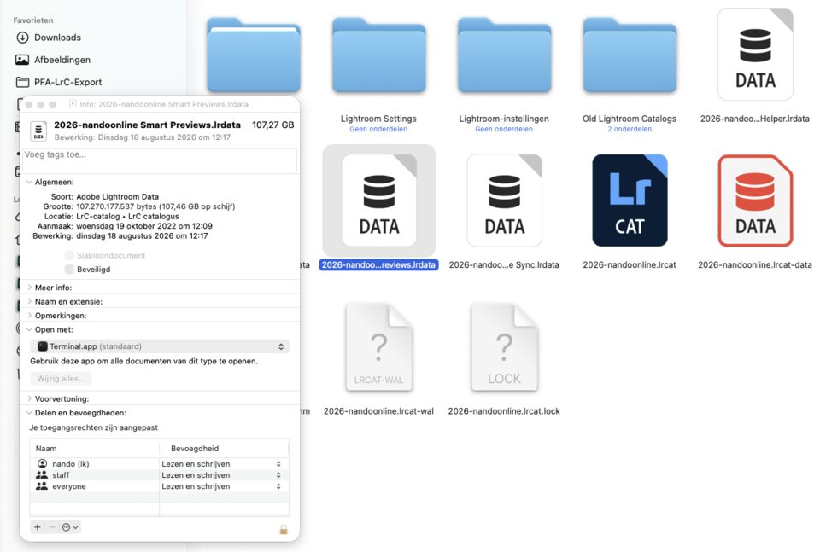Change staff permission dropdown

tap(222, 475)
